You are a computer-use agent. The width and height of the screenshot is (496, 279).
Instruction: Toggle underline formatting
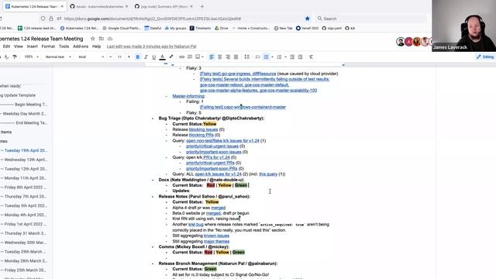point(154,57)
